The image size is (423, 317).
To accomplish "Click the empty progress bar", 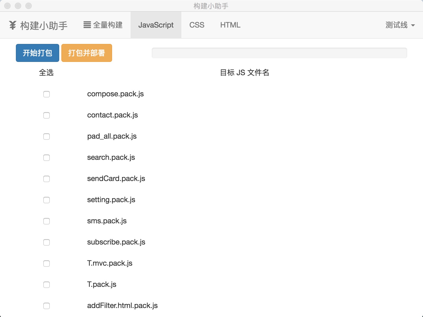I will 279,53.
